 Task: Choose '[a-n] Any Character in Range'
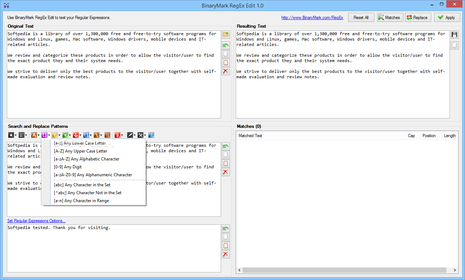93,201
